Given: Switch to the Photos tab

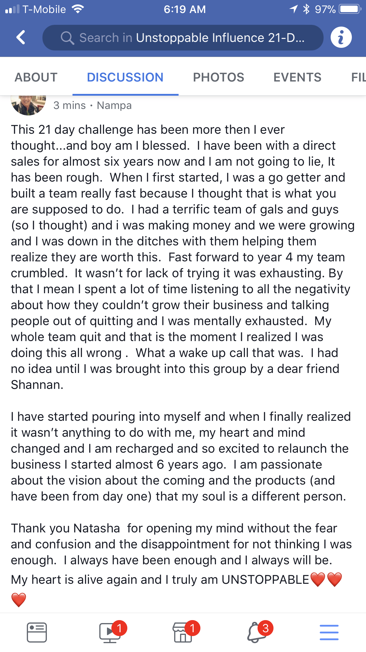Looking at the screenshot, I should coord(218,77).
